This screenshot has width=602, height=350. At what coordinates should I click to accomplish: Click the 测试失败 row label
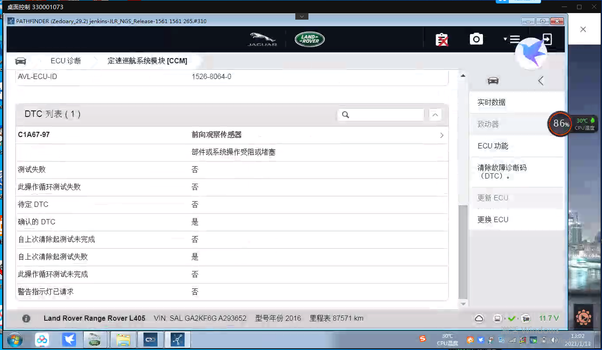[31, 169]
